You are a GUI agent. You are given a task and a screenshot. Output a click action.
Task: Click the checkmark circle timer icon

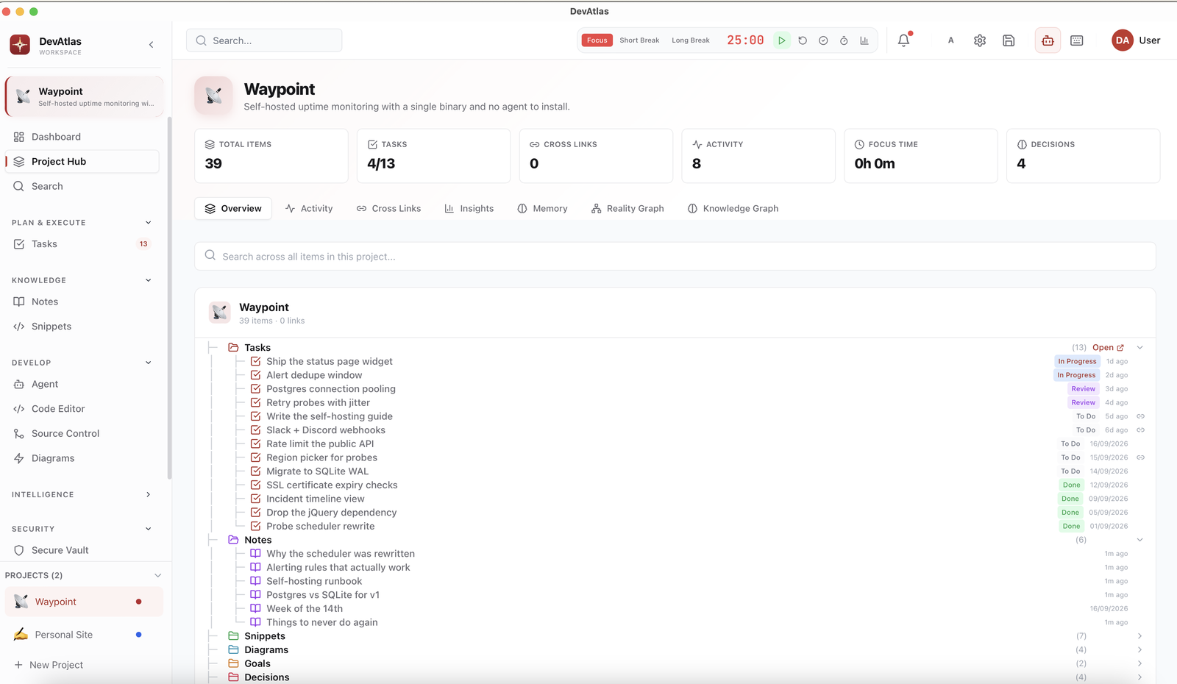point(823,40)
